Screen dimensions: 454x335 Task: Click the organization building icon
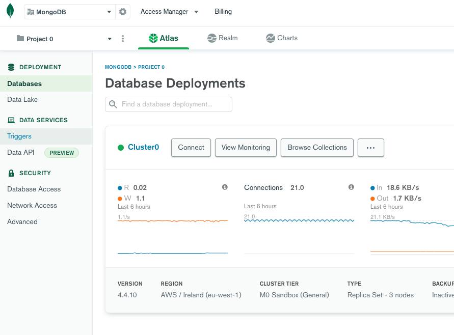[x=31, y=12]
